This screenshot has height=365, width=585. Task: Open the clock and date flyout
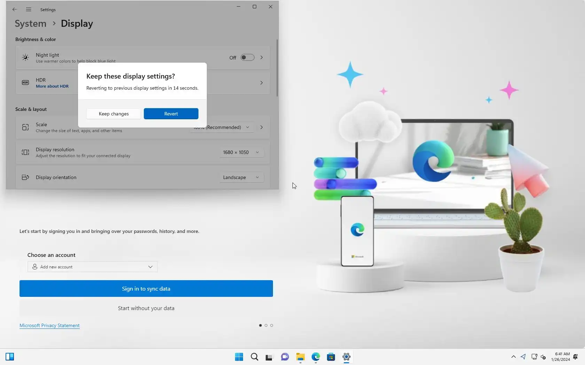(561, 357)
